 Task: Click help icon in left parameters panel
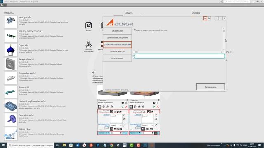123,103
